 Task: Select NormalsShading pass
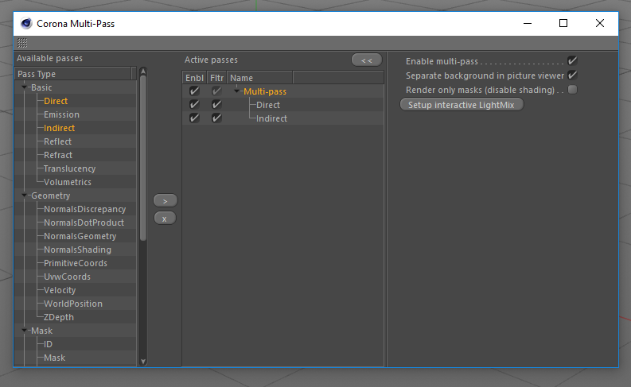point(77,250)
